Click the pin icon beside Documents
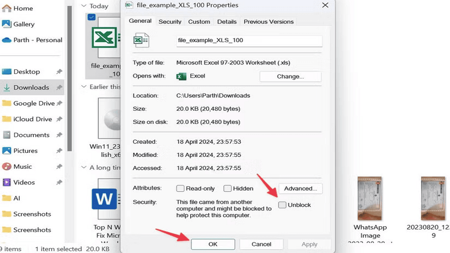 [59, 135]
